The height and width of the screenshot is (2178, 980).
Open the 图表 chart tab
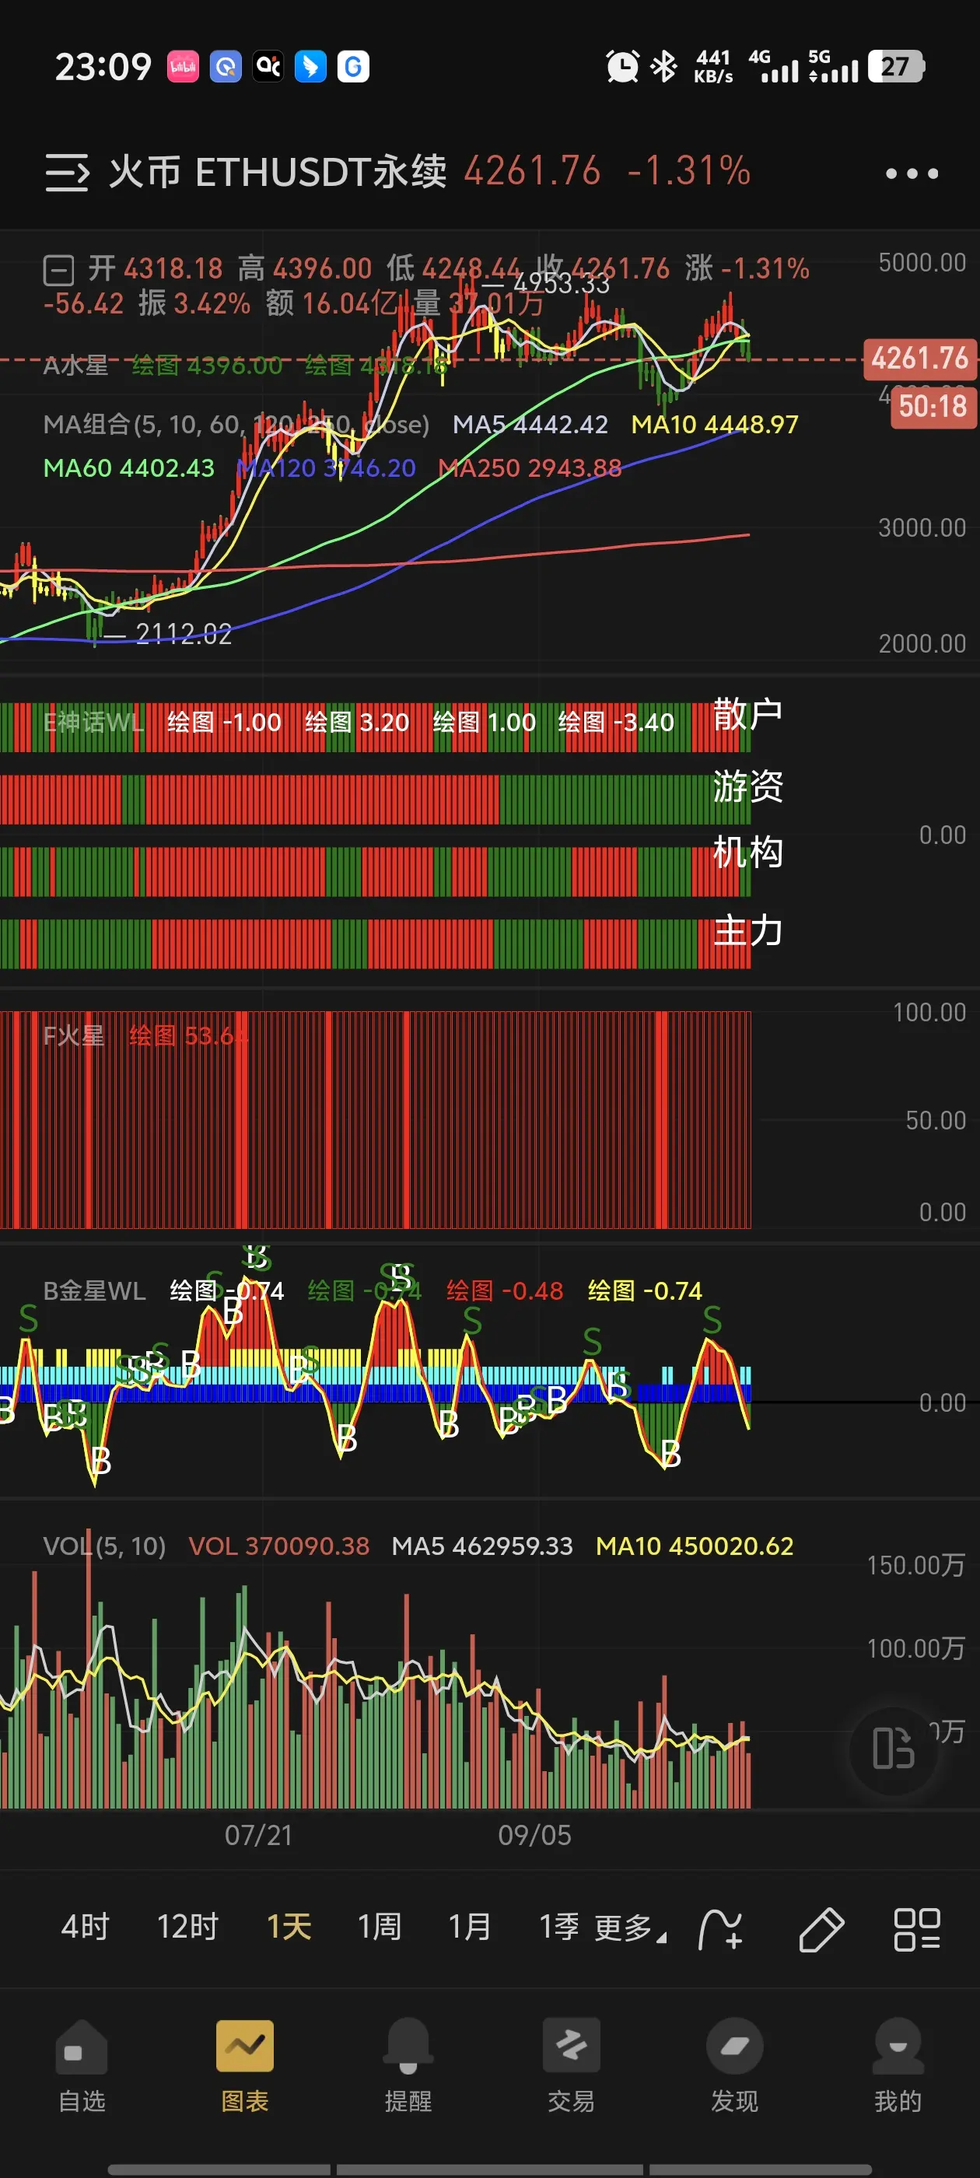(245, 2065)
